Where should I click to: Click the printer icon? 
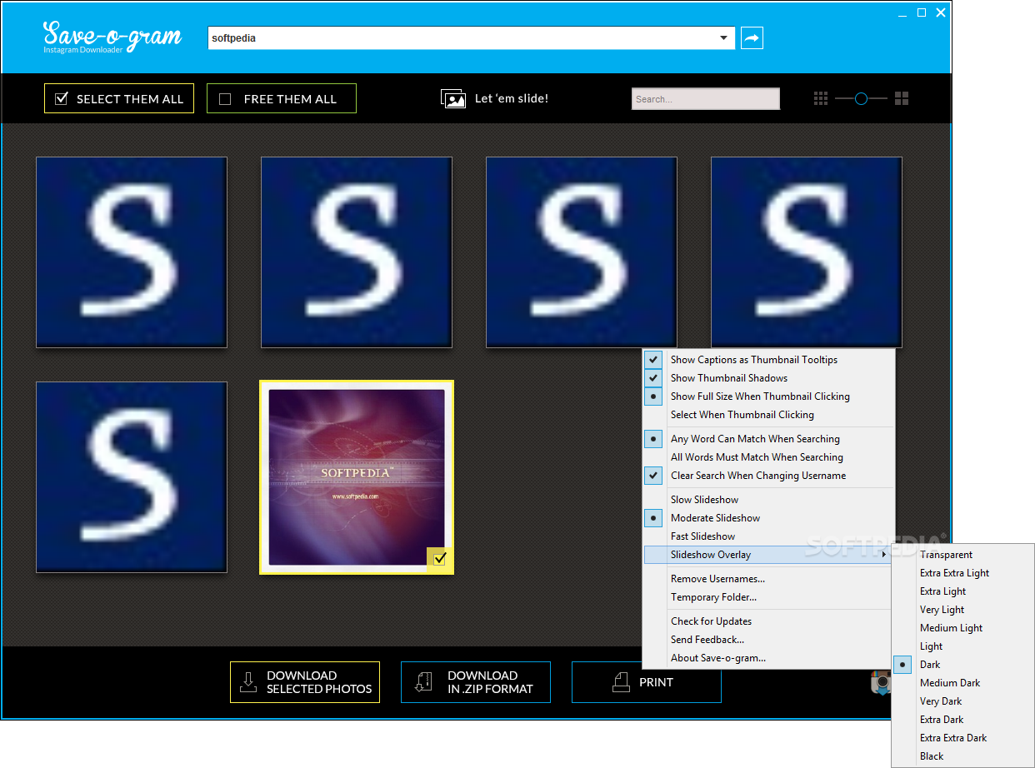(x=621, y=682)
